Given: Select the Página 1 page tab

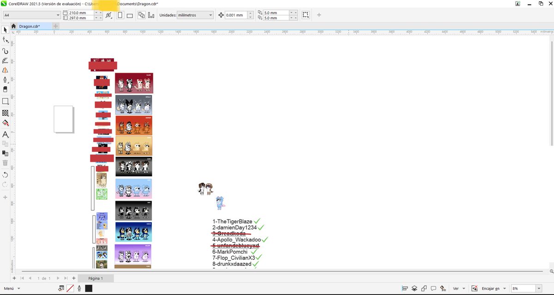Looking at the screenshot, I should tap(96, 278).
